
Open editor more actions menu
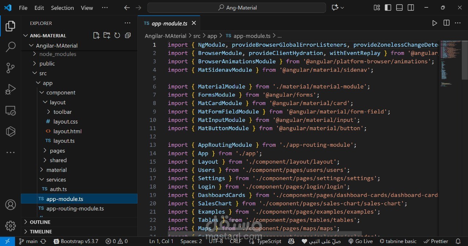coord(458,23)
